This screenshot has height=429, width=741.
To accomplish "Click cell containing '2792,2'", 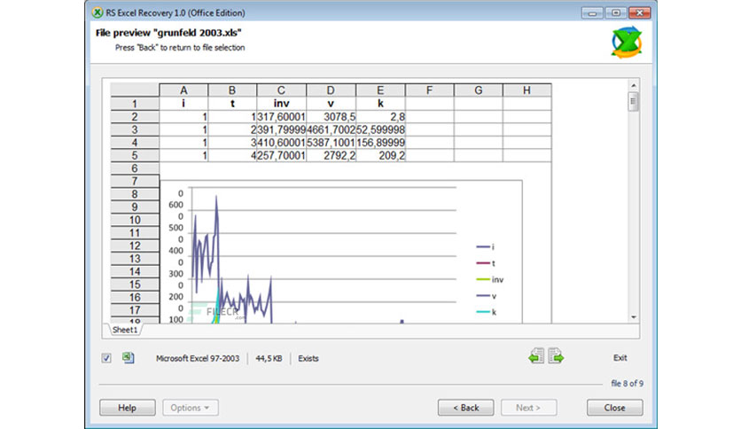I will pos(331,155).
